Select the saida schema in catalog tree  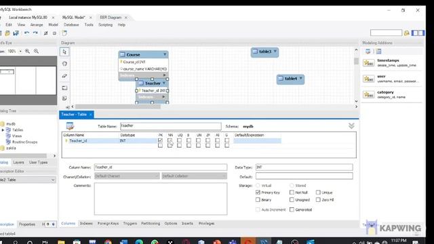[11, 148]
